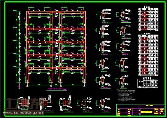The height and width of the screenshot is (118, 167).
Task: Click the bottom-left section detail in the two-column grid
Action: 102,79
